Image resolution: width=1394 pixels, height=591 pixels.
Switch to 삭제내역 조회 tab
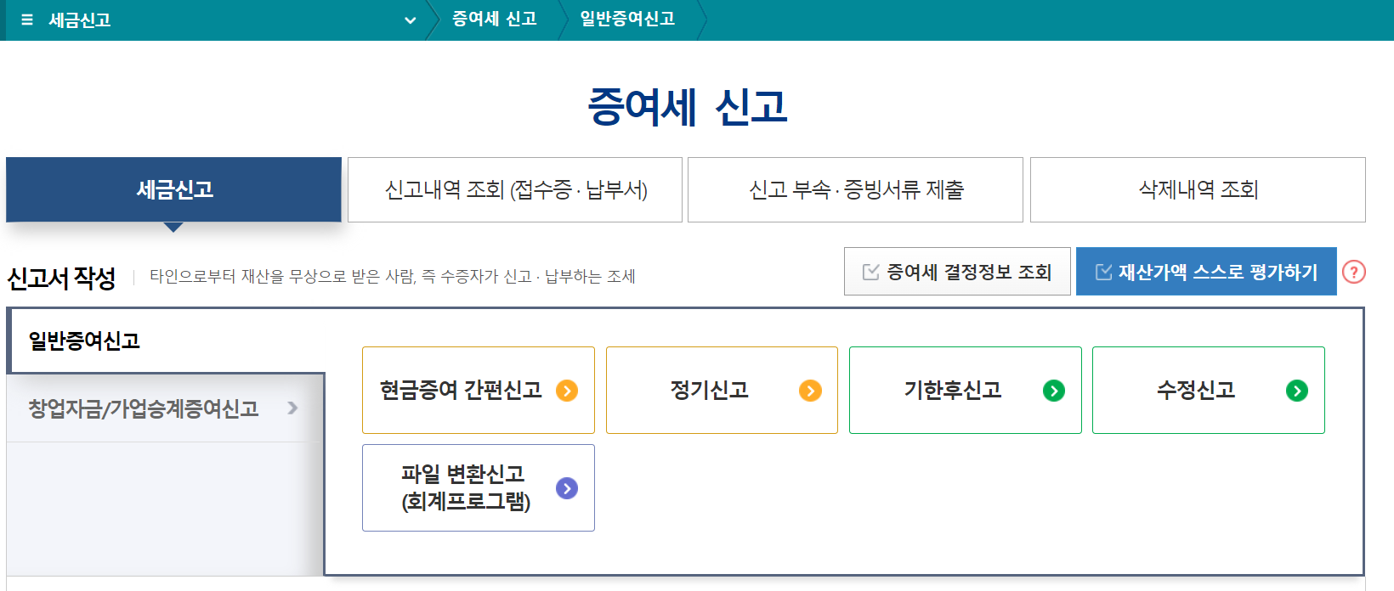[1198, 189]
